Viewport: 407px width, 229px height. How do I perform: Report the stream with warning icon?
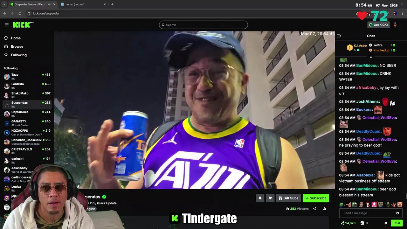[325, 209]
